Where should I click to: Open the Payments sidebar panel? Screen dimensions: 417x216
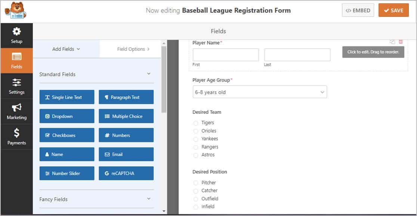(x=16, y=136)
